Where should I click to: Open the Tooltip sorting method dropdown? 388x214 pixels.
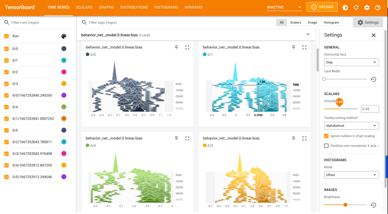(x=351, y=126)
